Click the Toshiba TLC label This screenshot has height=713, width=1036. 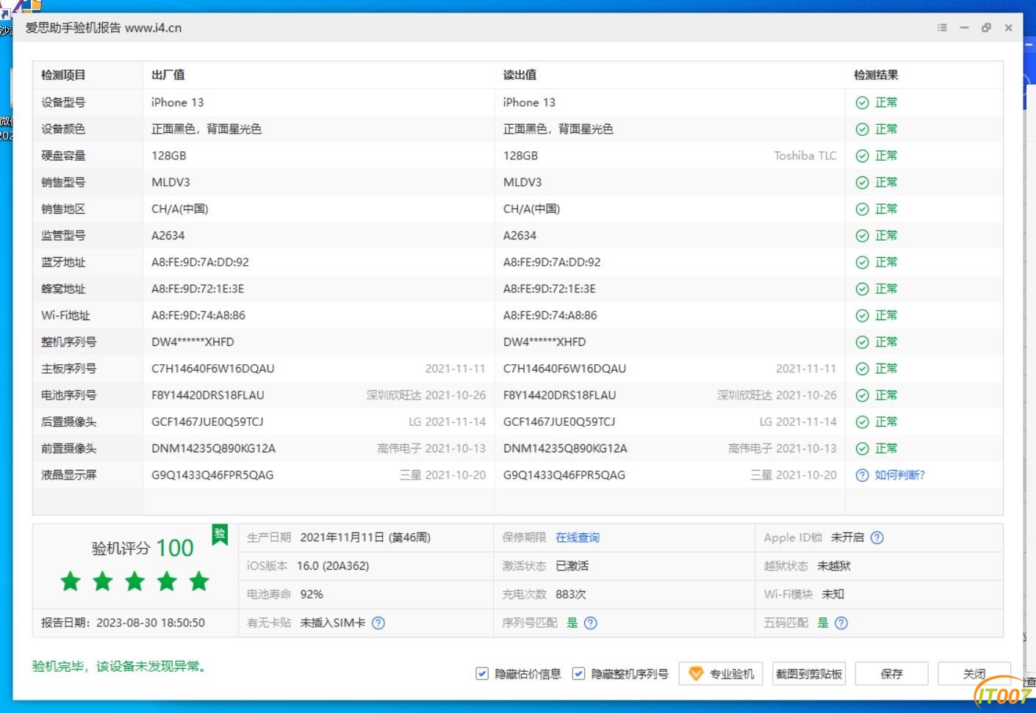click(x=805, y=156)
